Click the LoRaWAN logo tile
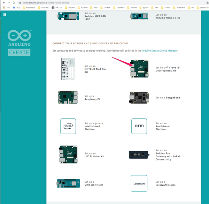The image size is (209, 204). (x=139, y=183)
